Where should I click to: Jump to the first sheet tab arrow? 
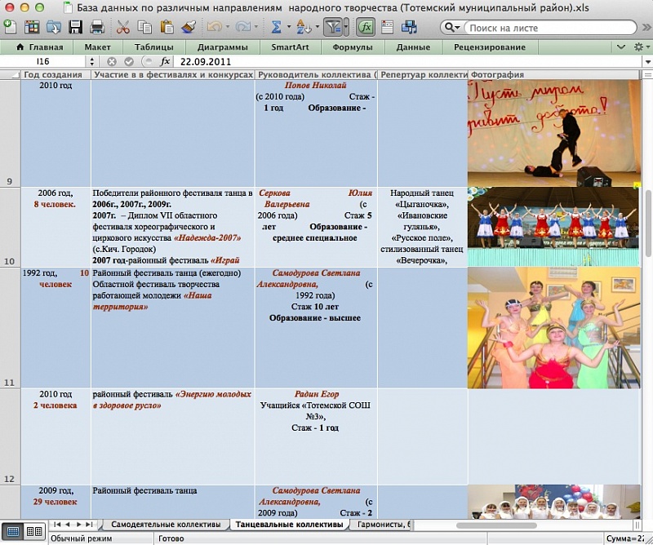click(57, 524)
